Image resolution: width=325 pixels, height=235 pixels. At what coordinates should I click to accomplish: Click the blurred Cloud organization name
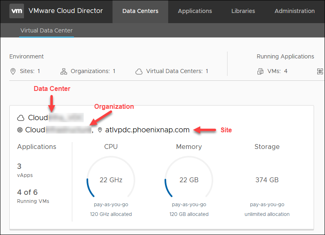pos(58,130)
